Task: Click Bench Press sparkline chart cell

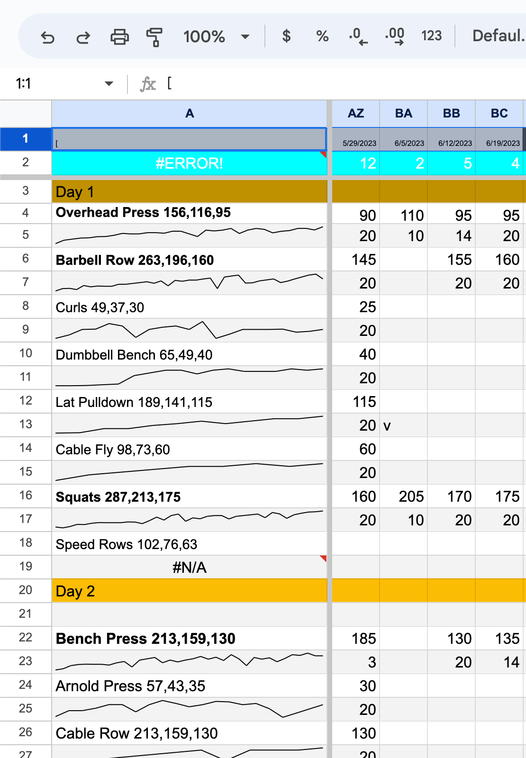Action: (189, 662)
